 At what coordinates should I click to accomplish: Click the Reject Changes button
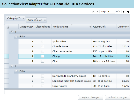point(91,97)
